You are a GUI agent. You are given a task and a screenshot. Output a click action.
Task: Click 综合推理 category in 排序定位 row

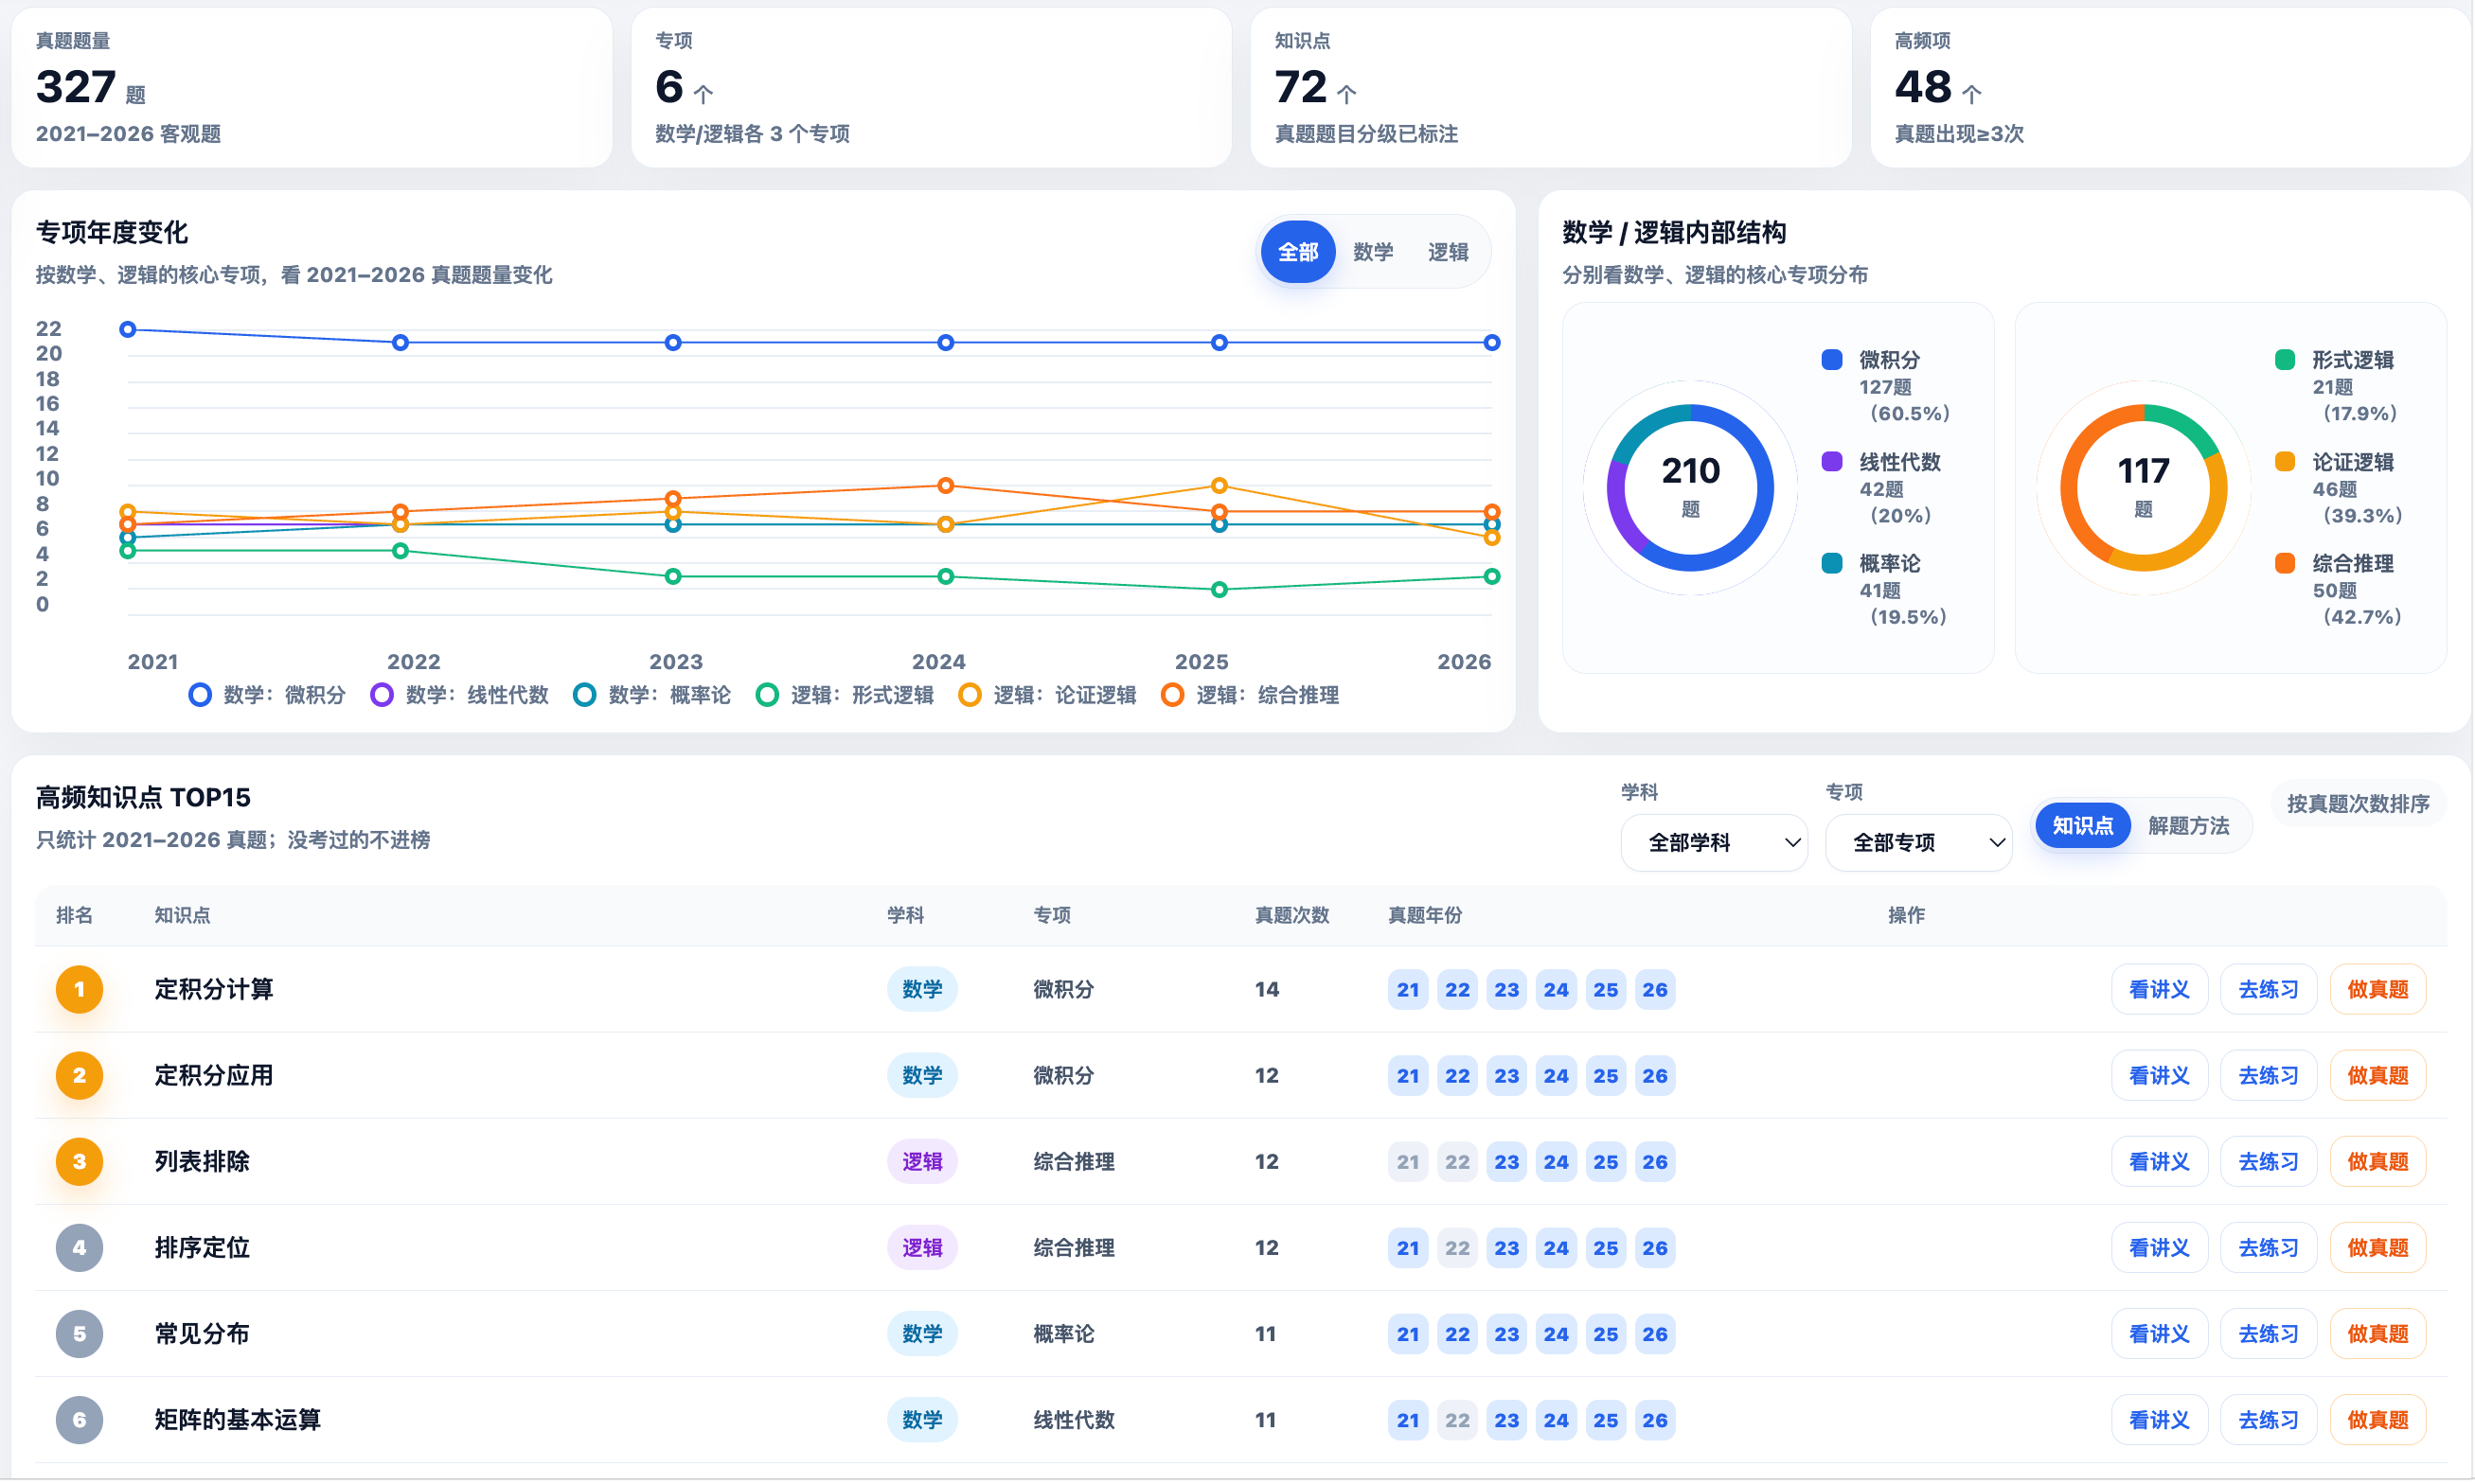tap(1074, 1248)
